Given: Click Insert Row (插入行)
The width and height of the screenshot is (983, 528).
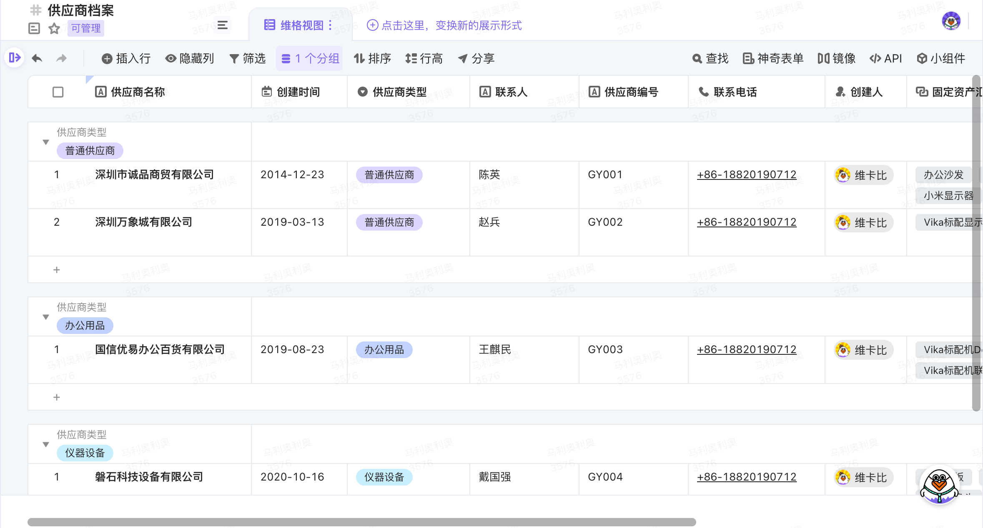Looking at the screenshot, I should click(126, 58).
